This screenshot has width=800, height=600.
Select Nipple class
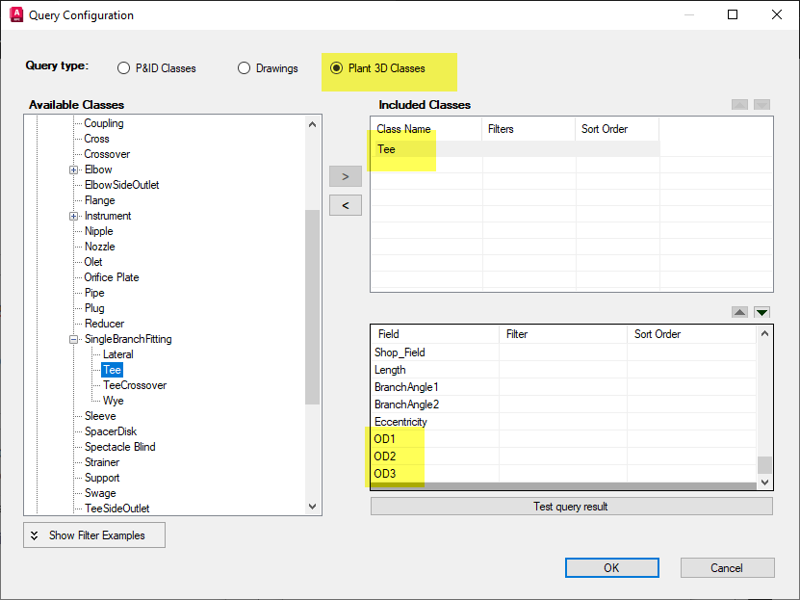click(x=98, y=231)
